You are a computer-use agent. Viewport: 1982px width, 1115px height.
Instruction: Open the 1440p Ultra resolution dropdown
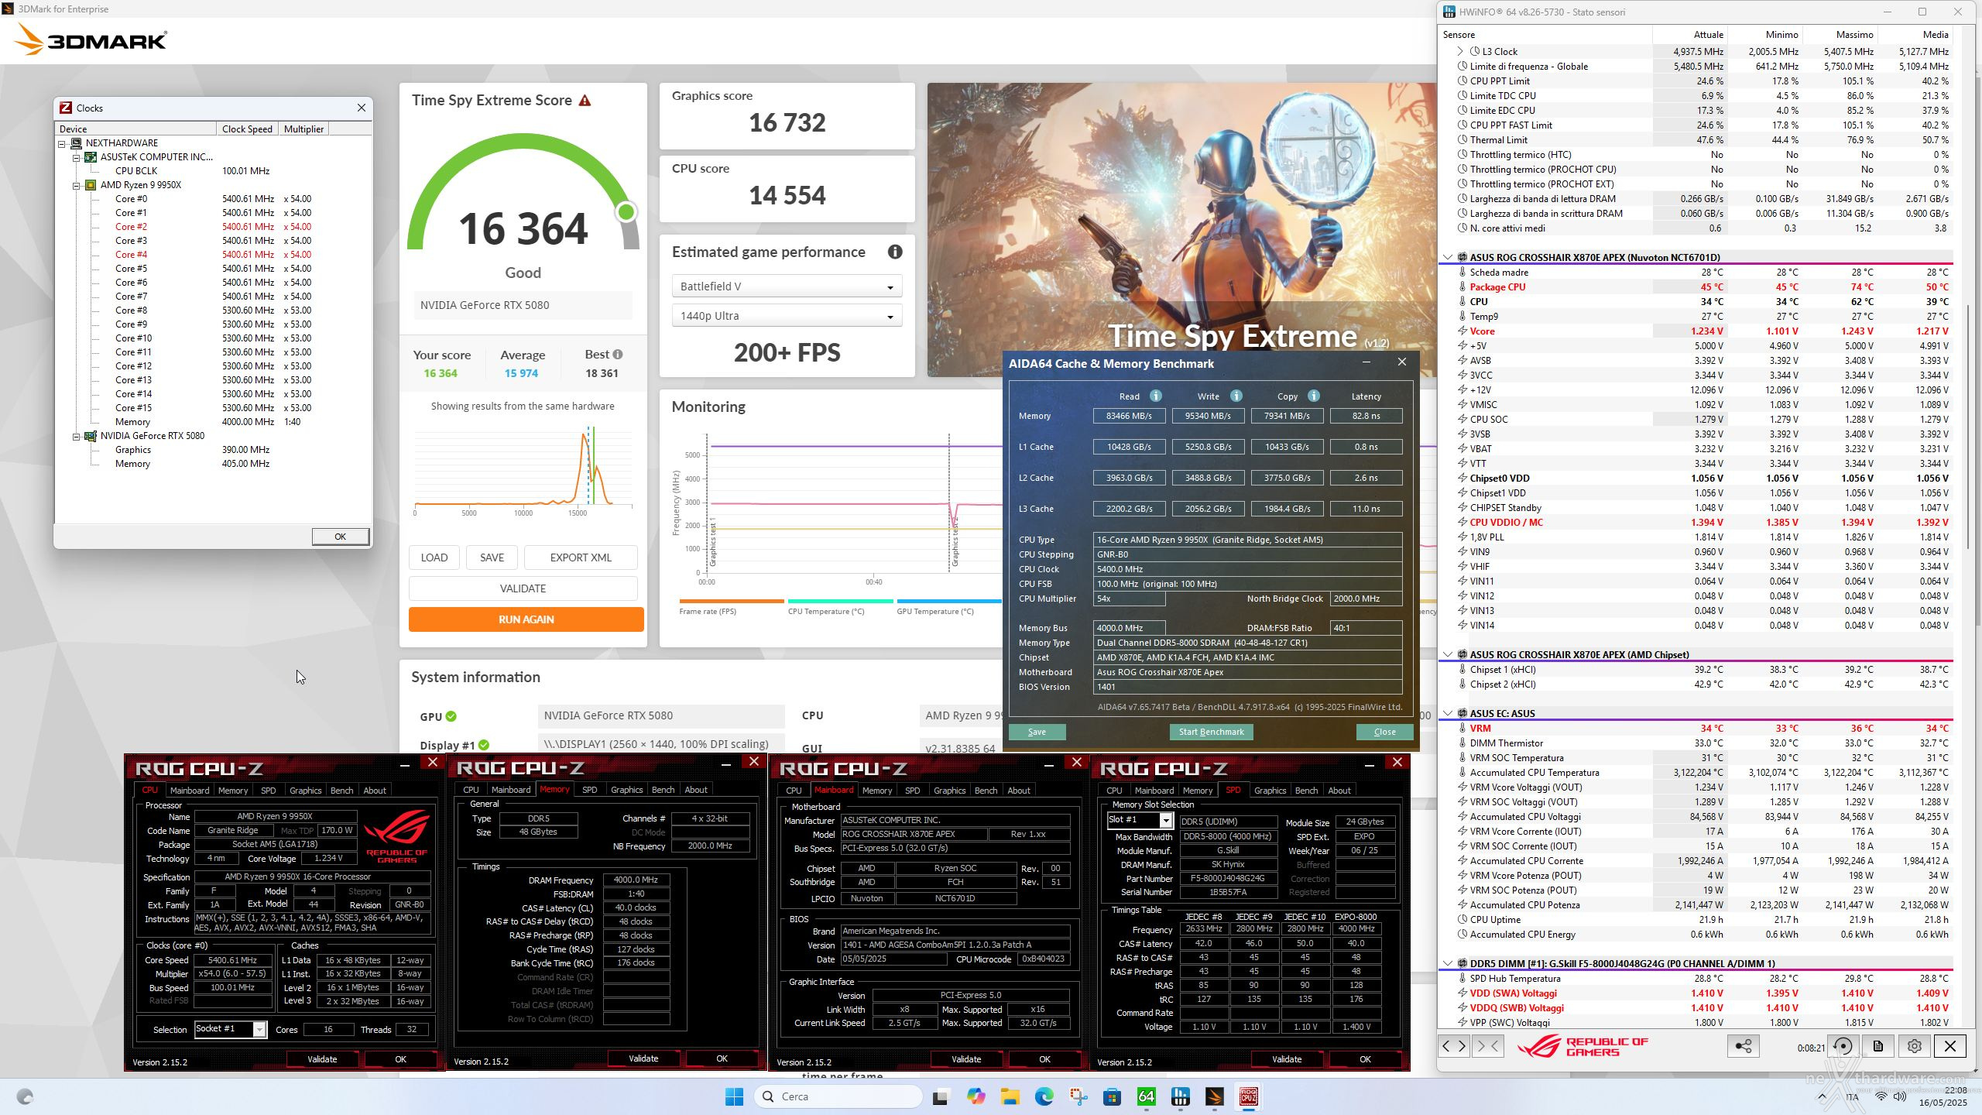tap(787, 316)
